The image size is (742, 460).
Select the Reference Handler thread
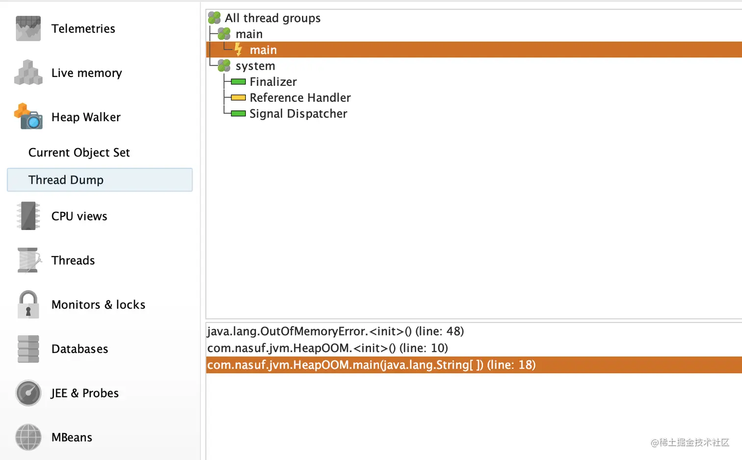pyautogui.click(x=300, y=98)
